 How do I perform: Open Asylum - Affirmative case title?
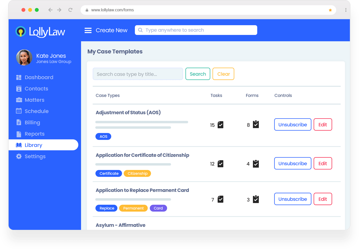[x=121, y=225]
